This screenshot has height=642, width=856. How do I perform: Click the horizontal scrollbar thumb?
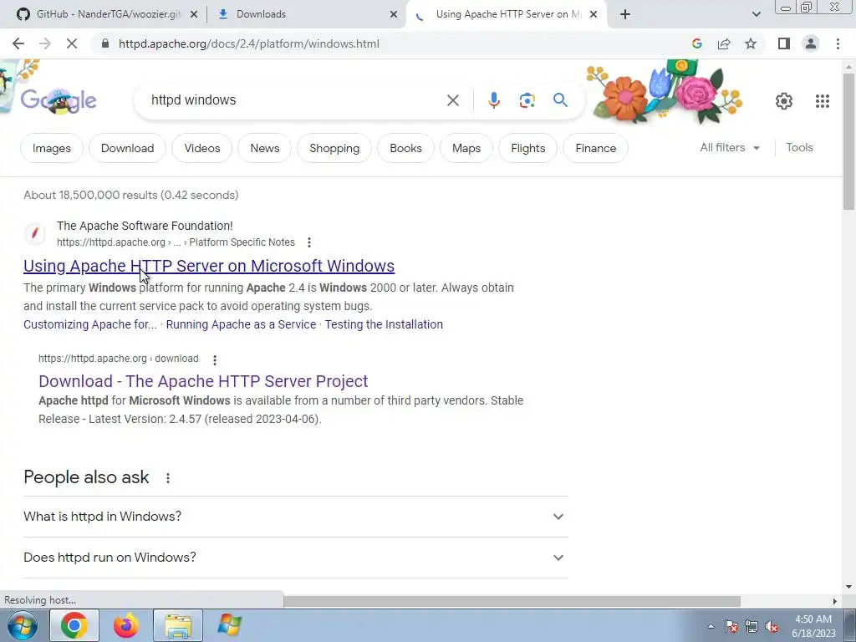tap(512, 601)
